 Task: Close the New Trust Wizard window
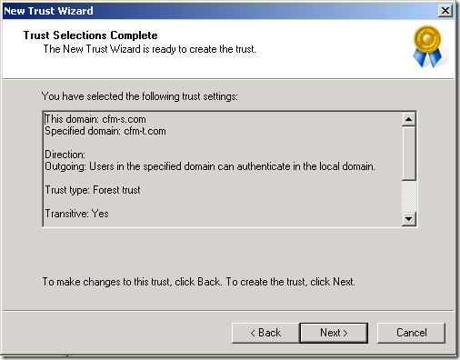point(445,11)
